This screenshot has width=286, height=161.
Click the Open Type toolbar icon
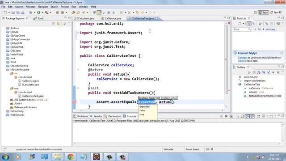[73, 13]
